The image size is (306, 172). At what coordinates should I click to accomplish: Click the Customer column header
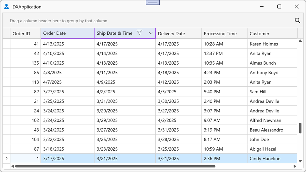(272, 33)
